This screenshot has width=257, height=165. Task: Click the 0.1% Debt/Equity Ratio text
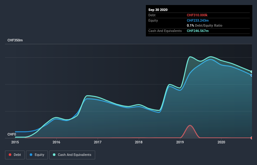click(x=204, y=26)
